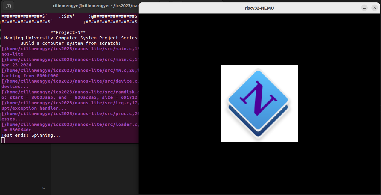The height and width of the screenshot is (195, 381).
Task: Click the '= 830064dc' terminal line
Action: click(18, 130)
